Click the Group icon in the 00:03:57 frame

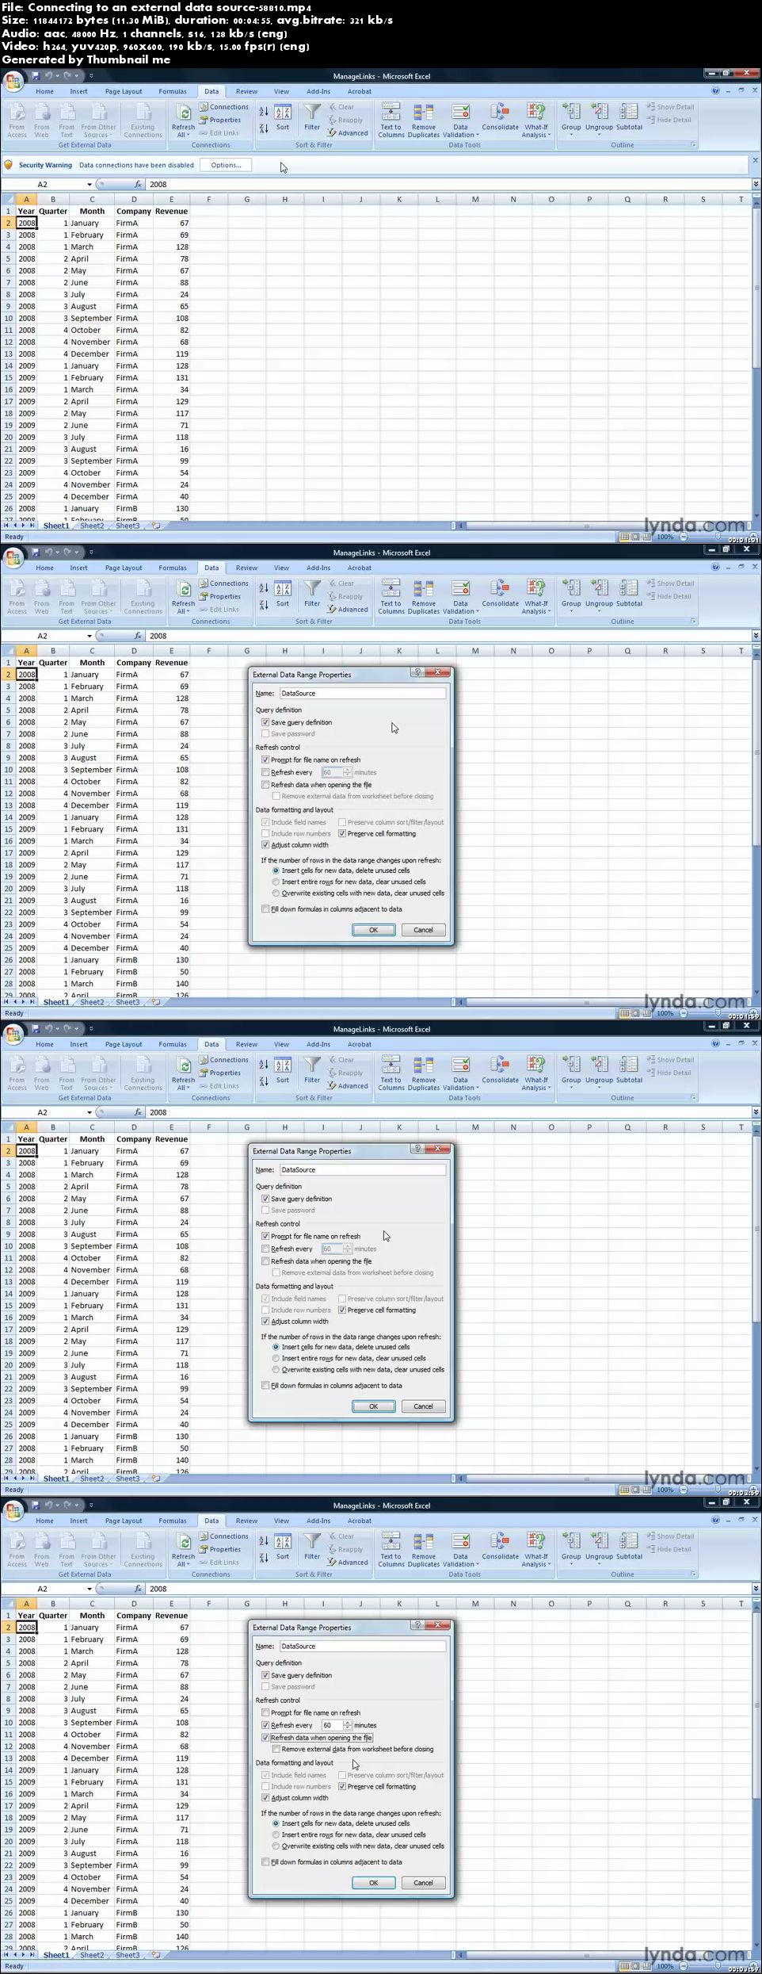coord(570,1541)
